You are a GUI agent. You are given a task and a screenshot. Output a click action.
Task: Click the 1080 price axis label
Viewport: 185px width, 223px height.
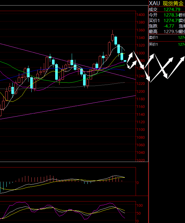point(141,138)
